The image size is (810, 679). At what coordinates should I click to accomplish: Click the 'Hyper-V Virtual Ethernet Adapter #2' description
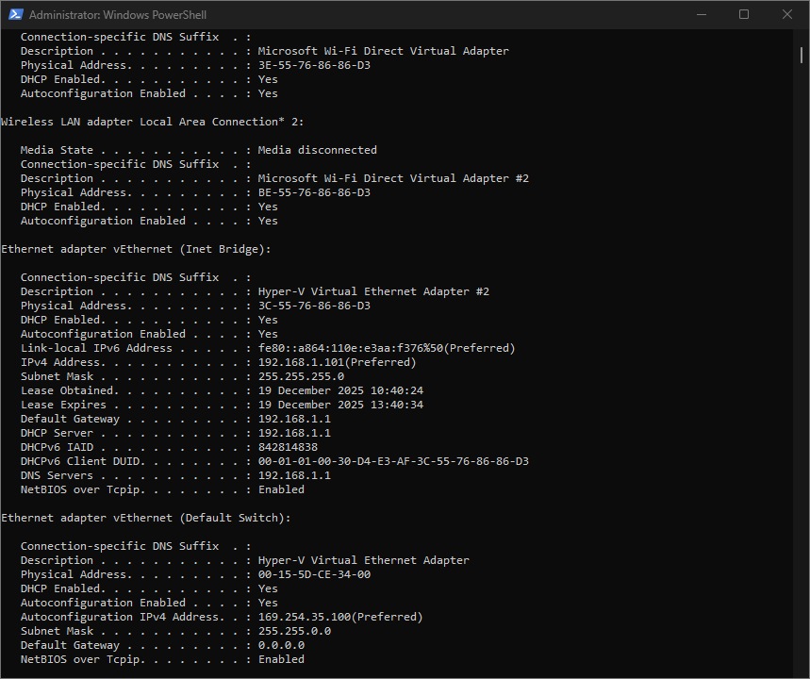tap(373, 291)
